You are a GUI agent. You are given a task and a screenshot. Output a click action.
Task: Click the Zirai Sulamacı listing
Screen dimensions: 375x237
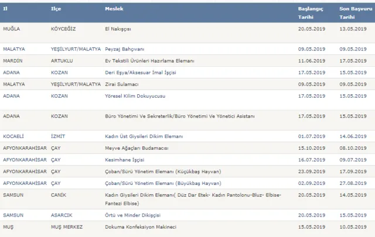point(121,84)
